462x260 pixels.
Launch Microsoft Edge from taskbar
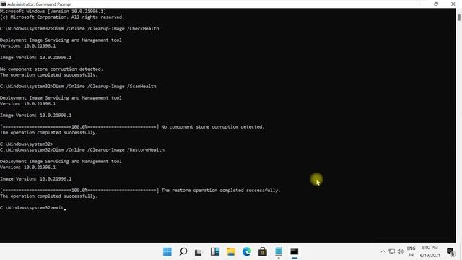pos(247,252)
